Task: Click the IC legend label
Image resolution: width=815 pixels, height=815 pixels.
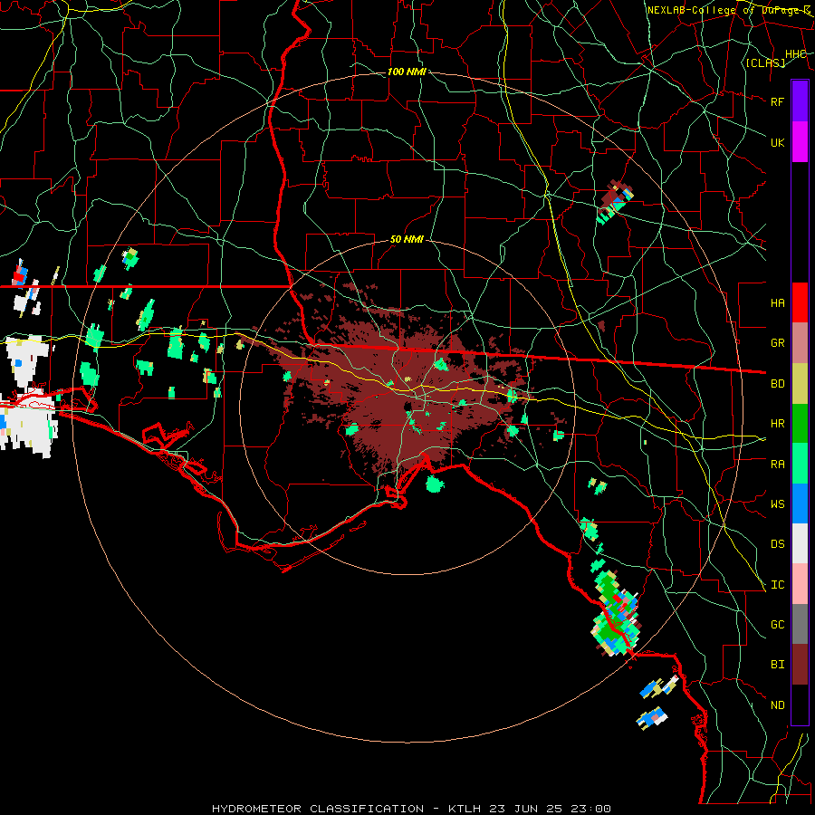Action: (x=777, y=585)
